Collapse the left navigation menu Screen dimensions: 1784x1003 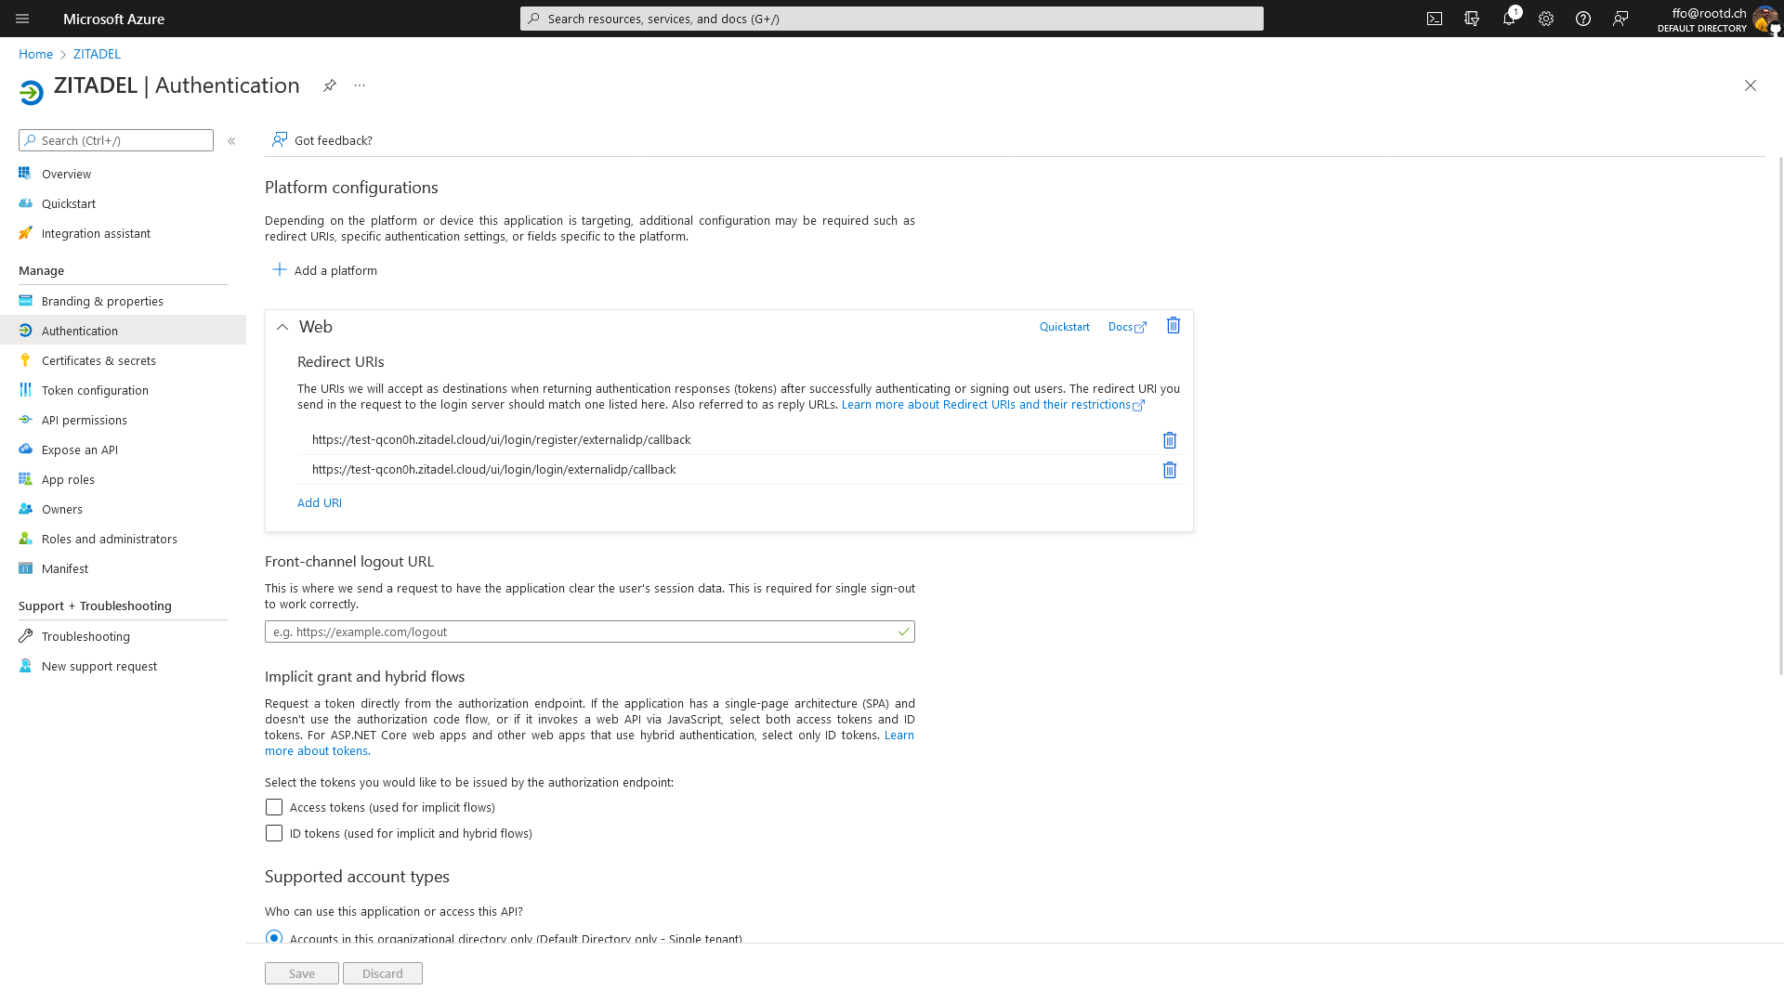point(231,141)
